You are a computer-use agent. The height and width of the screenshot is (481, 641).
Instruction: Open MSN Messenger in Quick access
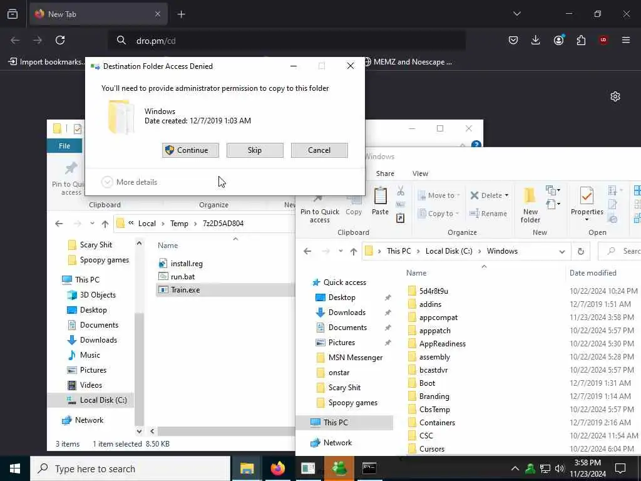[349, 358]
